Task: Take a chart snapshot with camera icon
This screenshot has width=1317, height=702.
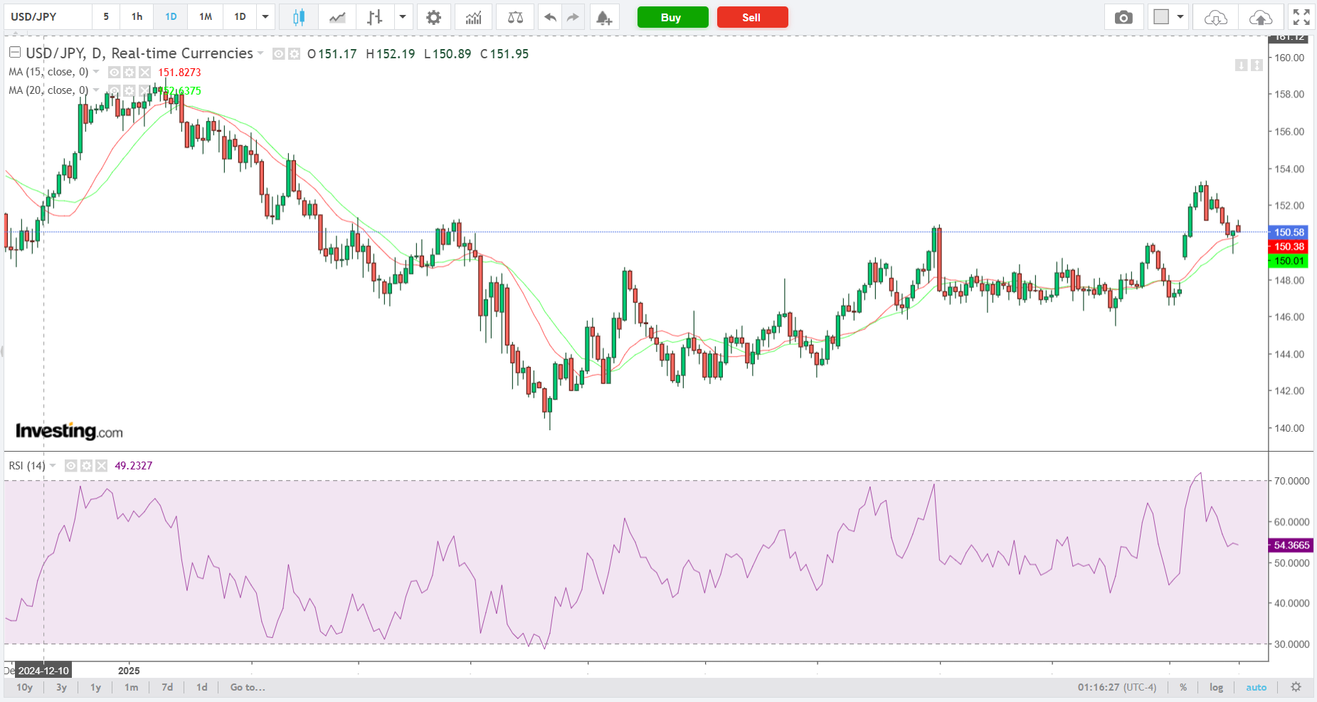Action: click(1123, 17)
